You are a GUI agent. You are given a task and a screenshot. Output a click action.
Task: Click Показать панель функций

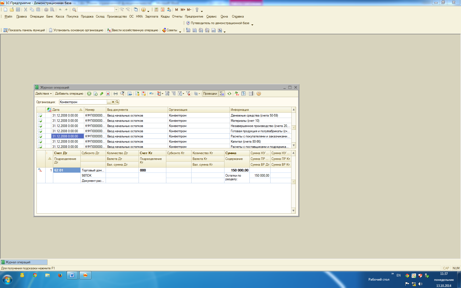tap(24, 30)
